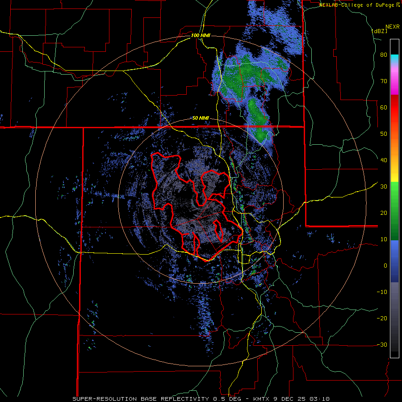Click the "50 NMI" range ring label
This screenshot has width=402, height=402.
pos(201,118)
